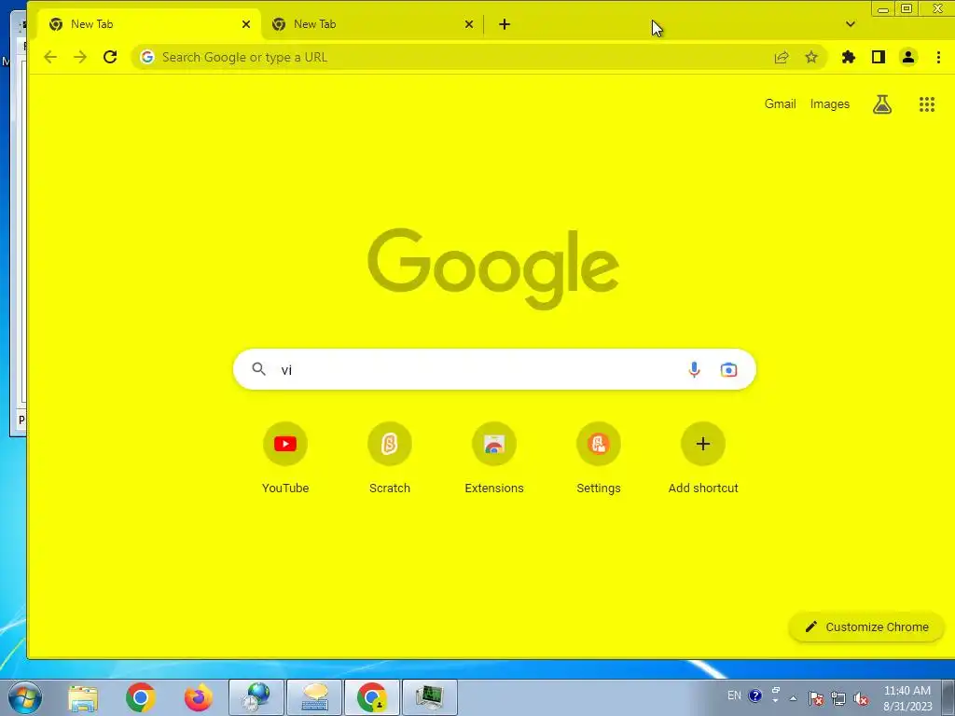Screen dimensions: 955x716
Task: Click the magnifier icon in search box
Action: (259, 369)
